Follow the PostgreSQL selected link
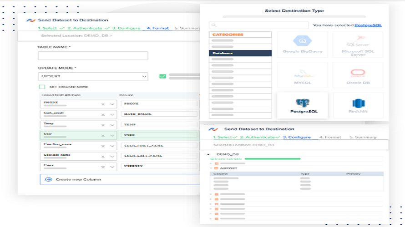 click(368, 25)
